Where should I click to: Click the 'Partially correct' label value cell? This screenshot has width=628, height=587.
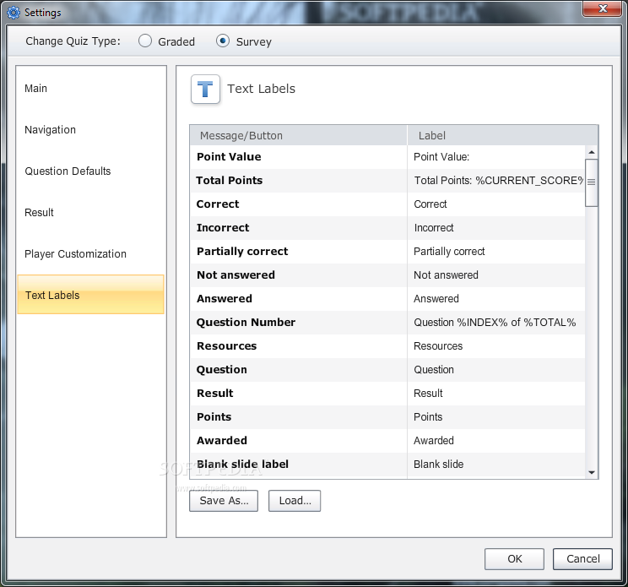click(x=495, y=251)
